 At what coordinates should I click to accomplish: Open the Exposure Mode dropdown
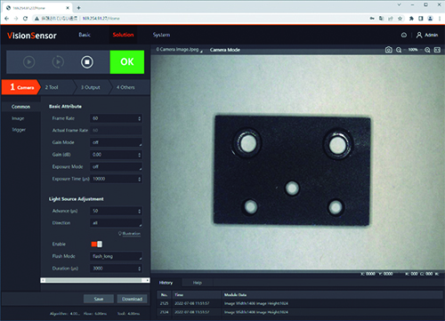(116, 166)
